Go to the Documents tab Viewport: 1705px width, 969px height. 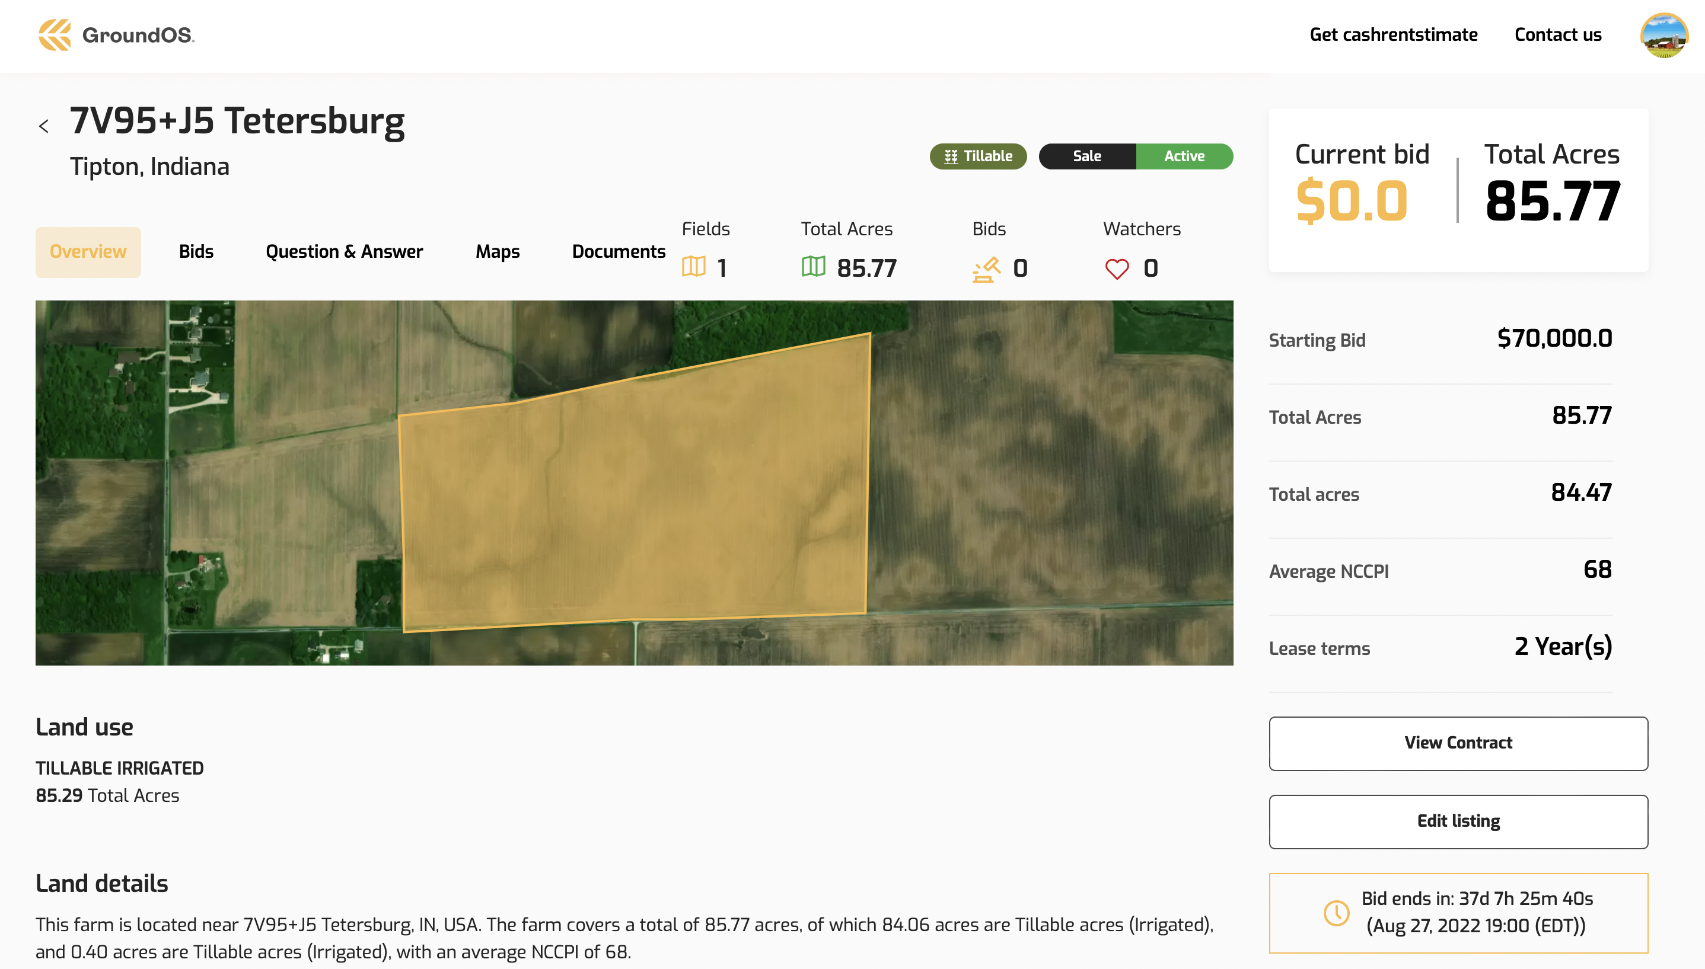coord(618,251)
